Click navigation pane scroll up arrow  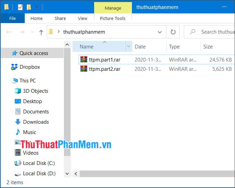(67, 45)
